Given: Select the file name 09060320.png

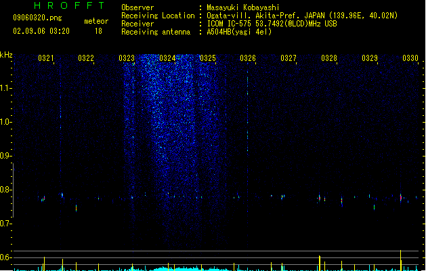Looking at the screenshot, I should 37,18.
